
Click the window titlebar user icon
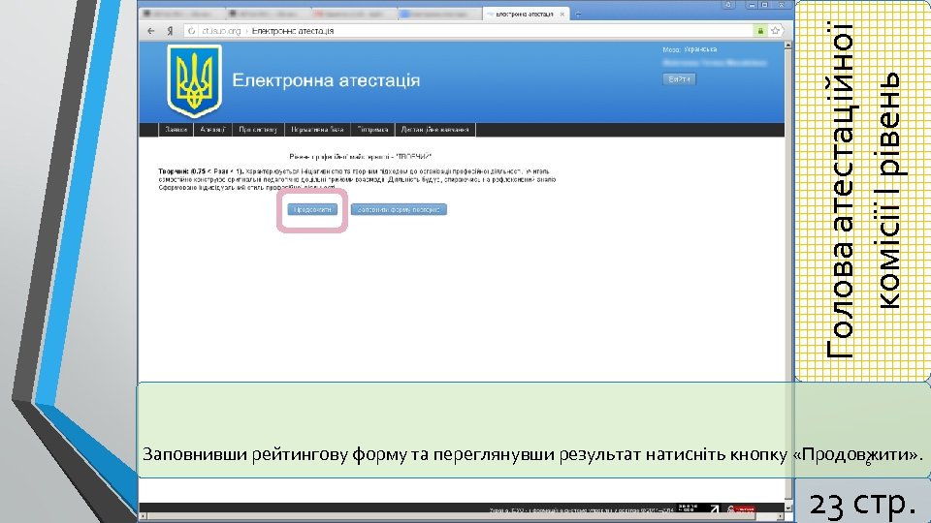[728, 5]
